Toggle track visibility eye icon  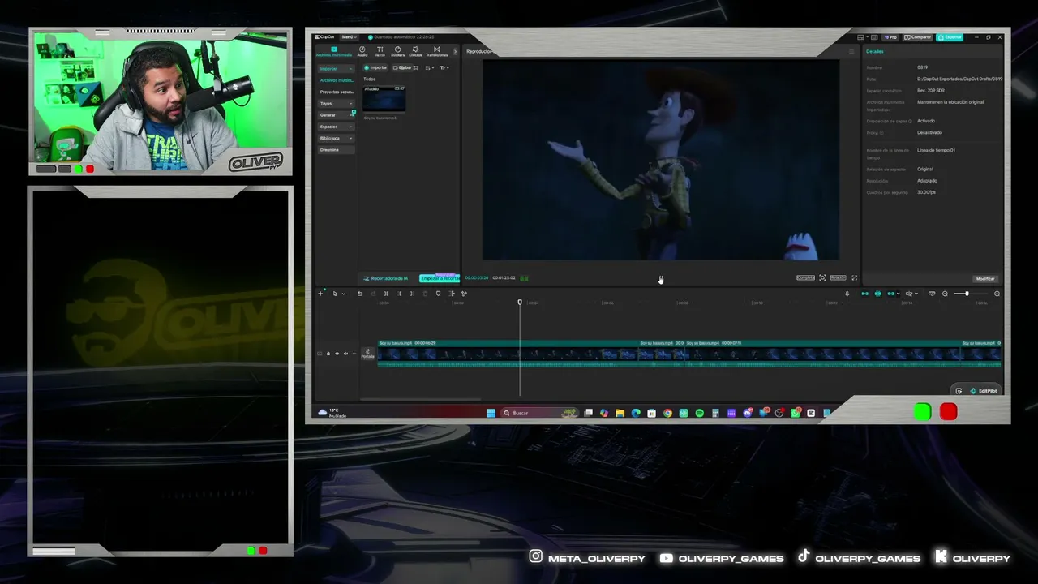337,354
